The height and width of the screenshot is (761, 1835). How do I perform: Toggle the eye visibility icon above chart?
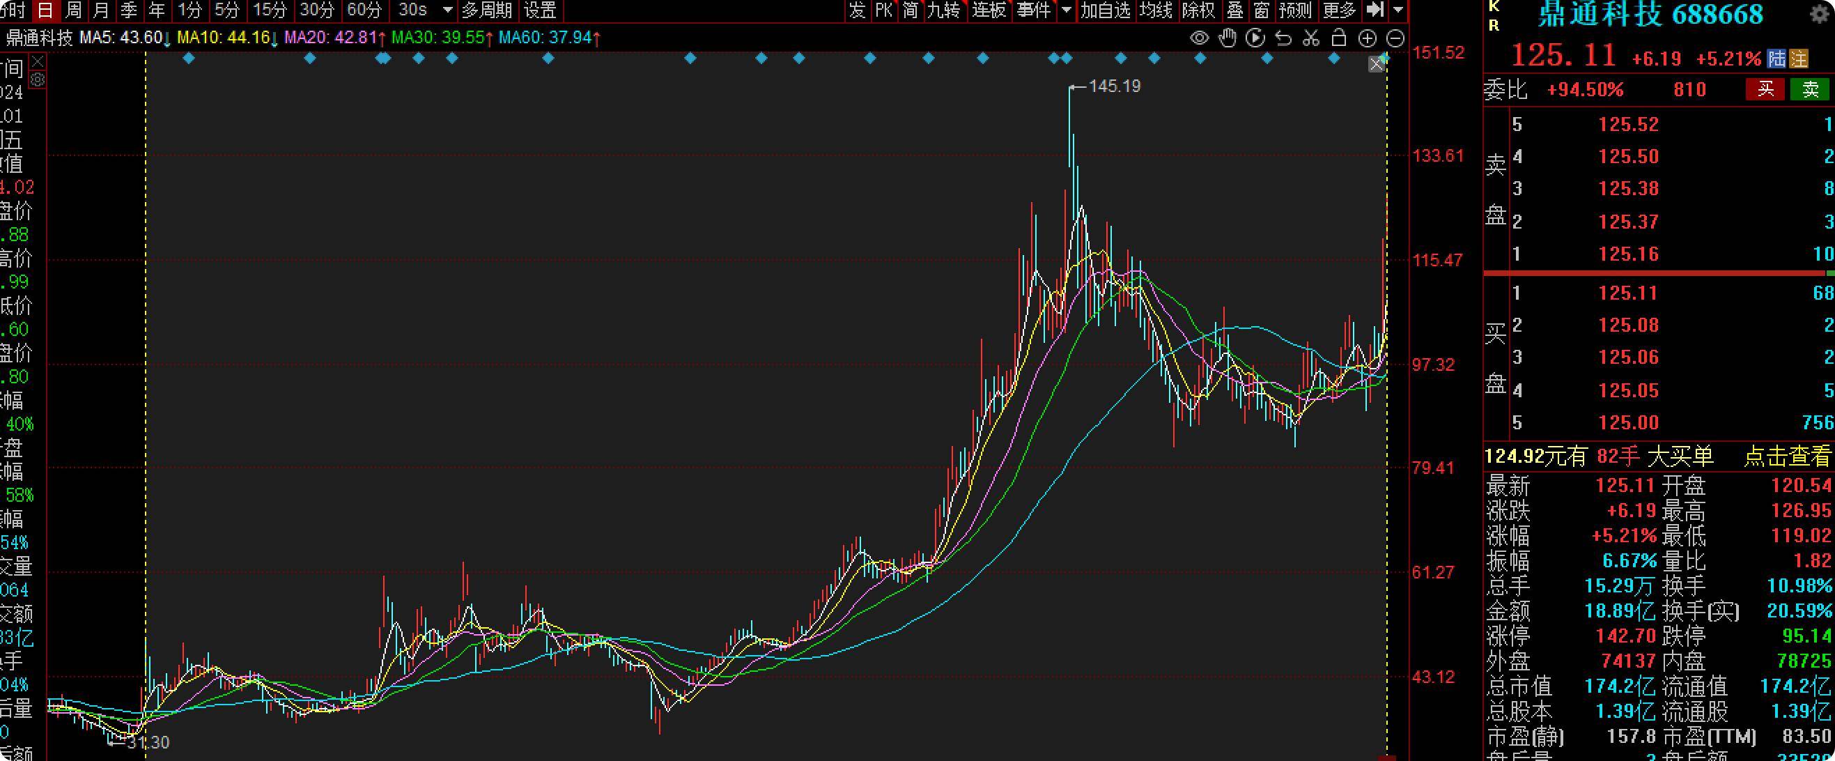tap(1200, 38)
